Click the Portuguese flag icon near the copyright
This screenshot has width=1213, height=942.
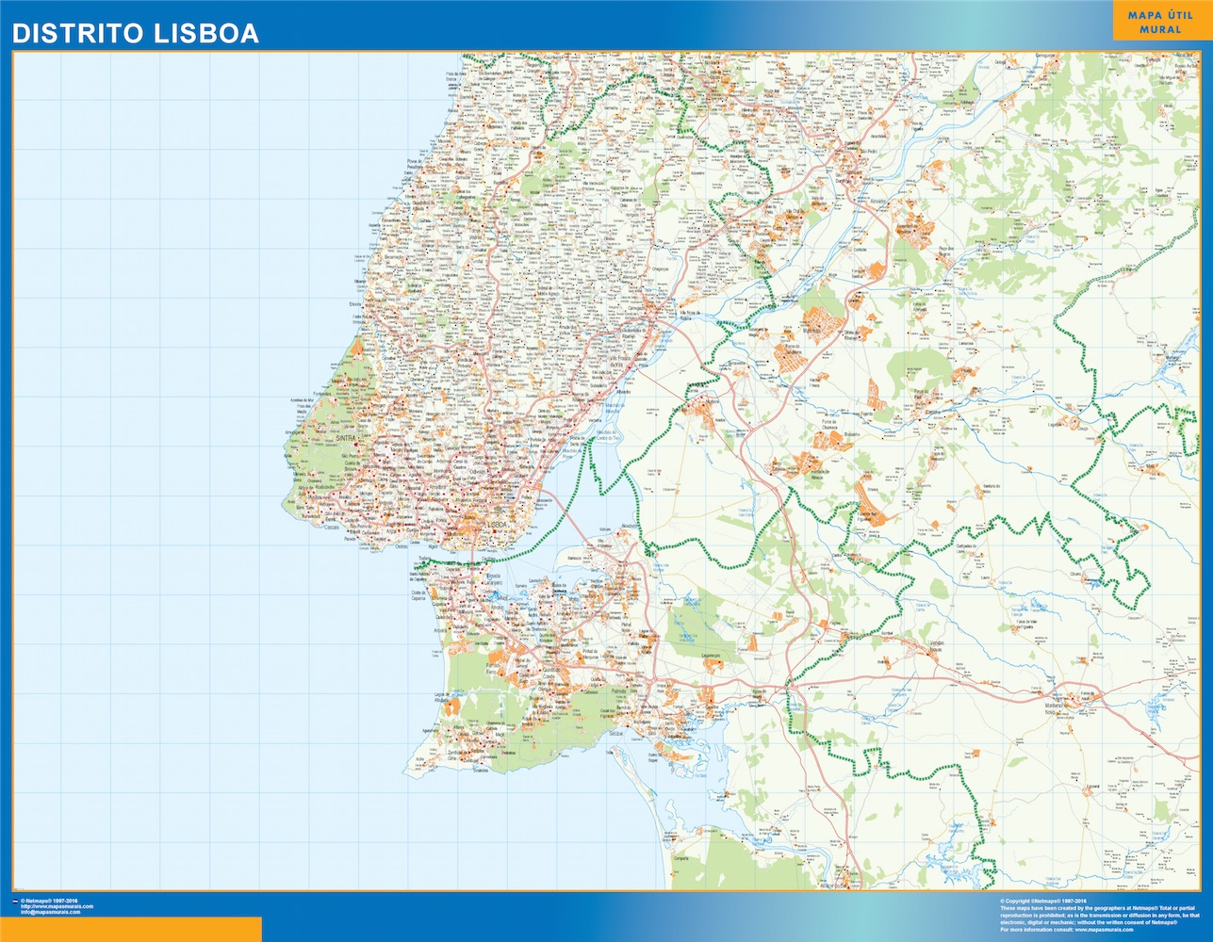pyautogui.click(x=15, y=901)
